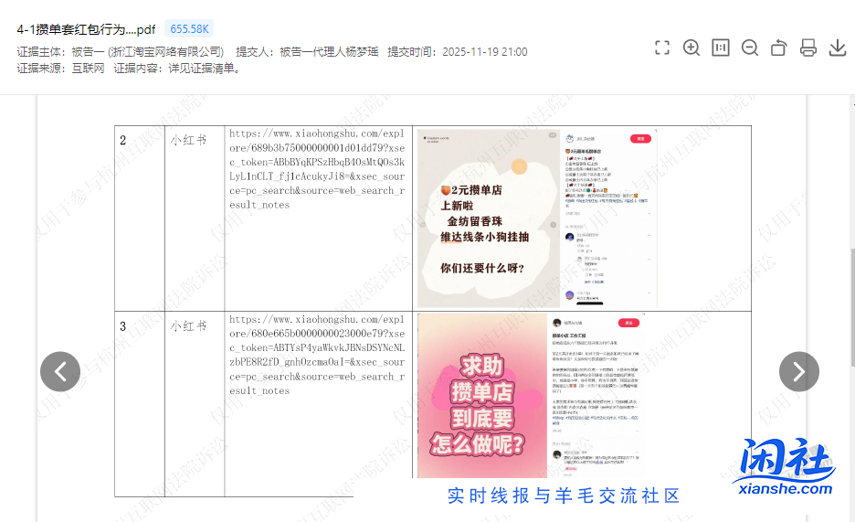Screen dimensions: 855x522
Task: Zoom out of the document
Action: pyautogui.click(x=750, y=48)
